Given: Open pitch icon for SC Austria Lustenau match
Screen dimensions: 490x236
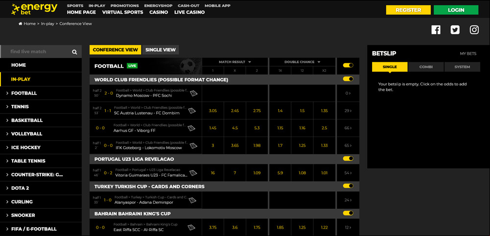Looking at the screenshot, I should (x=192, y=111).
